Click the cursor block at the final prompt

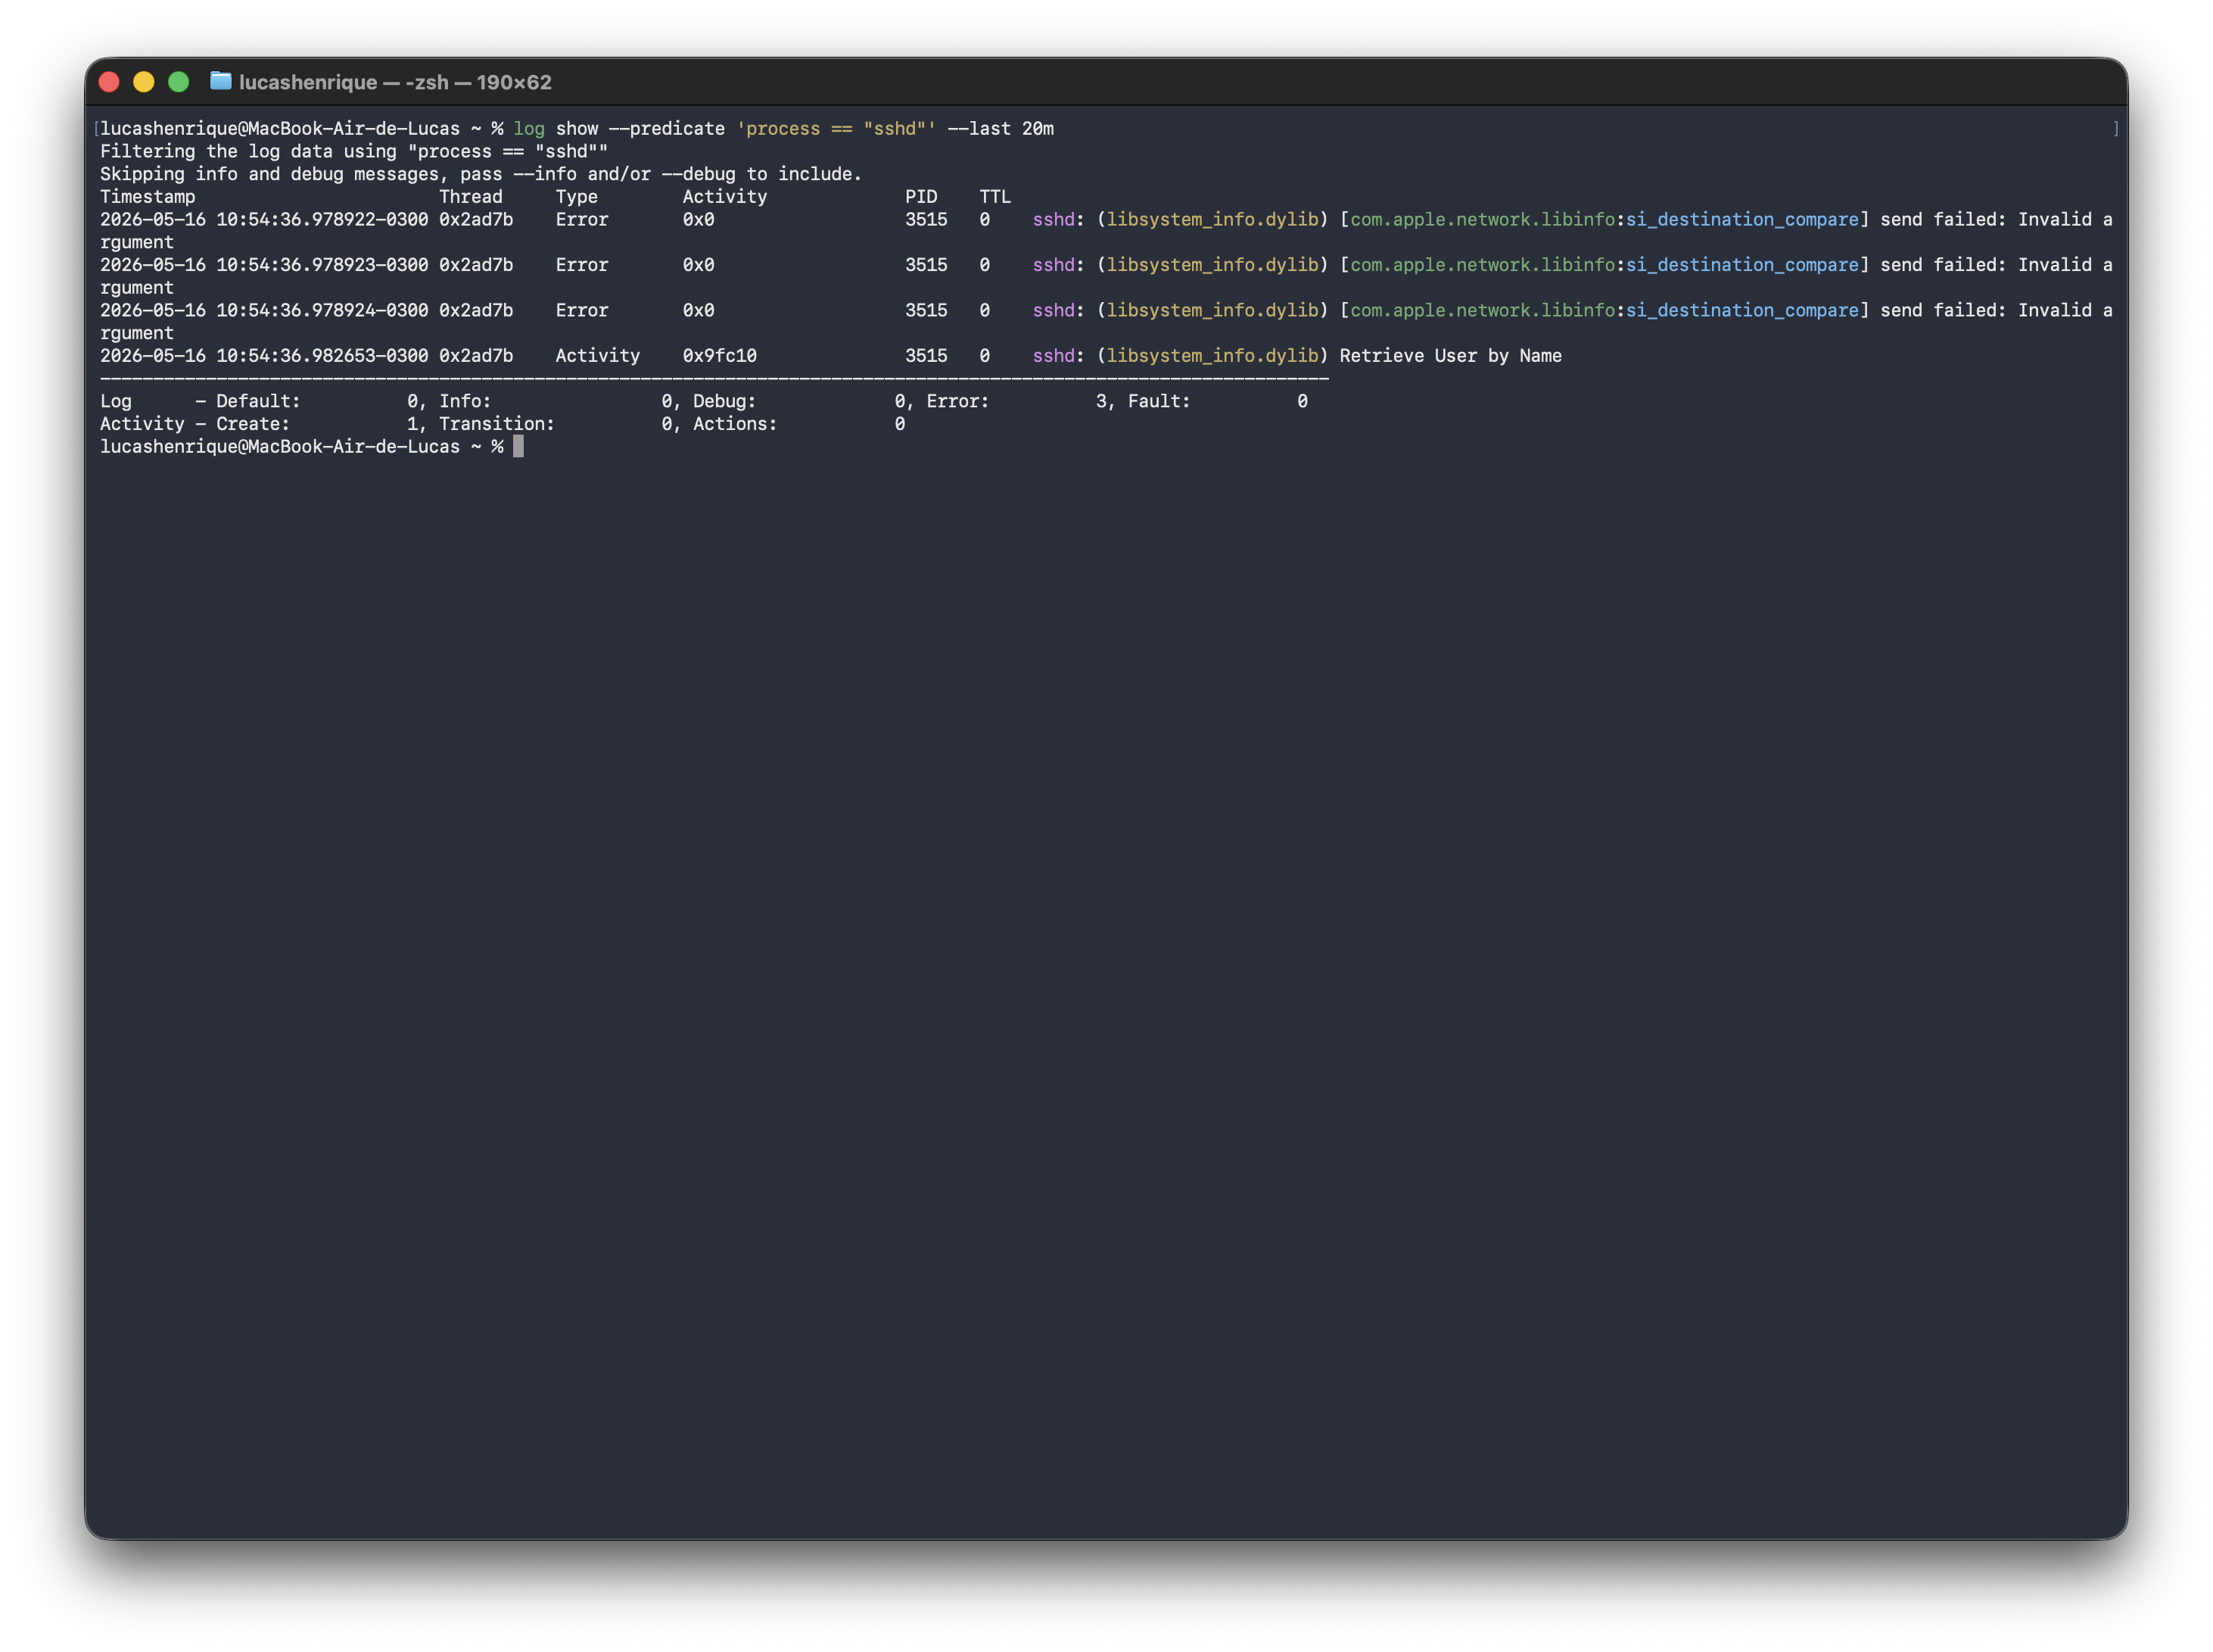(x=518, y=447)
